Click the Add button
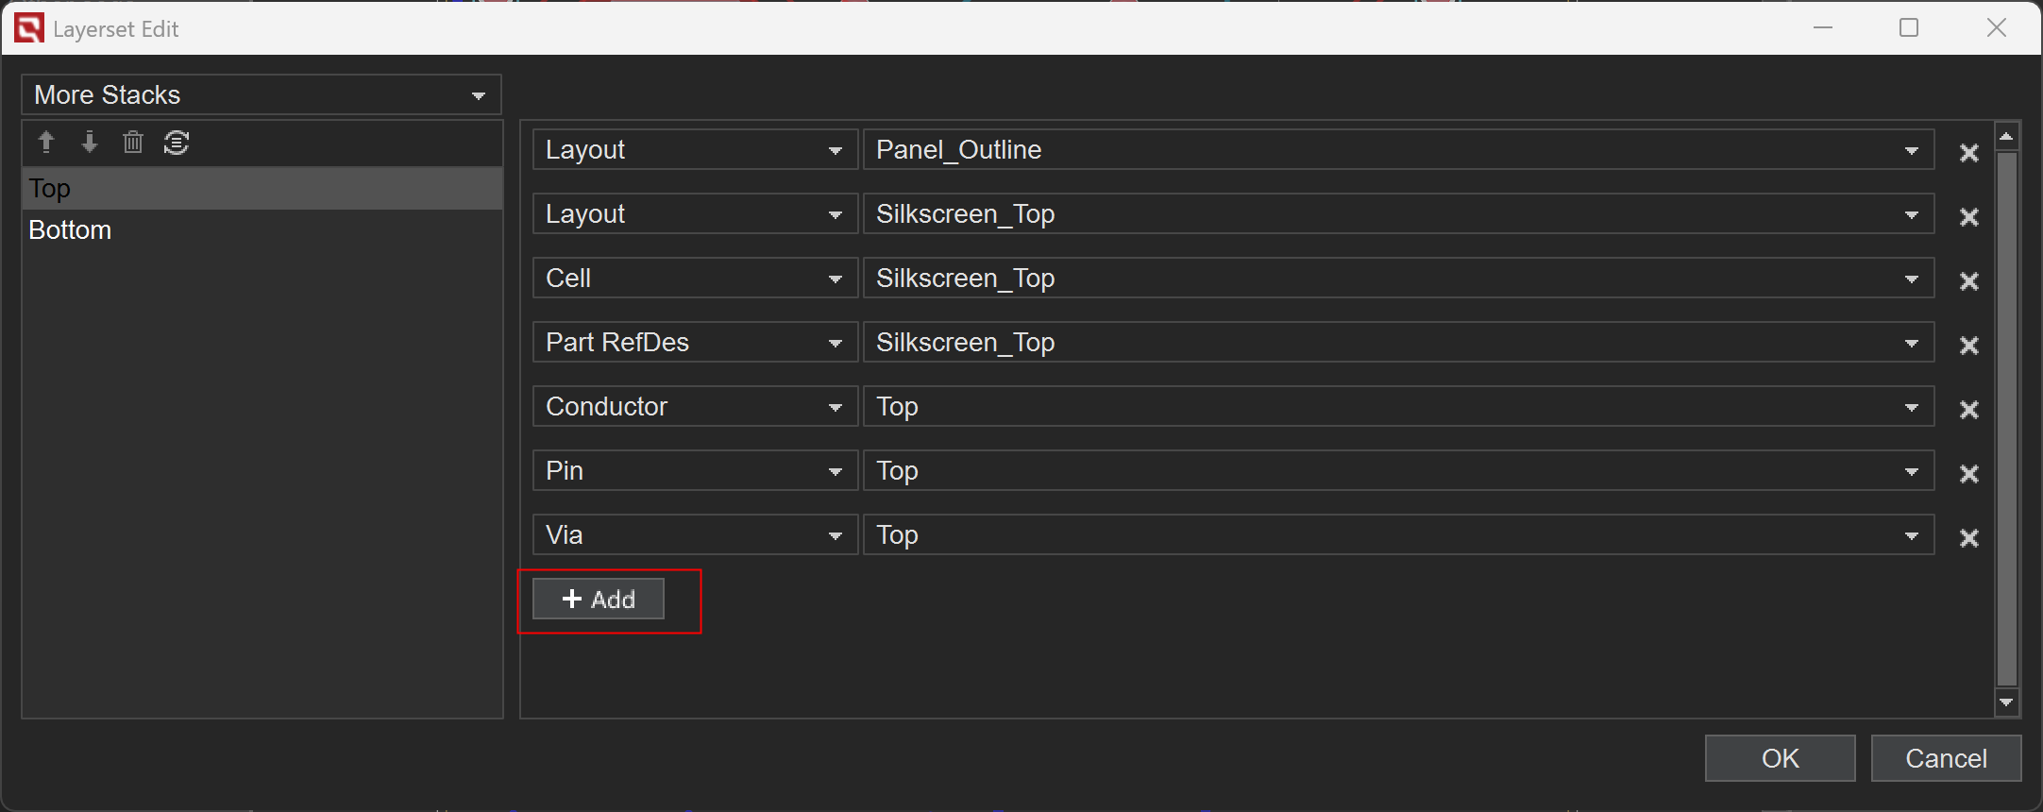 [x=599, y=600]
